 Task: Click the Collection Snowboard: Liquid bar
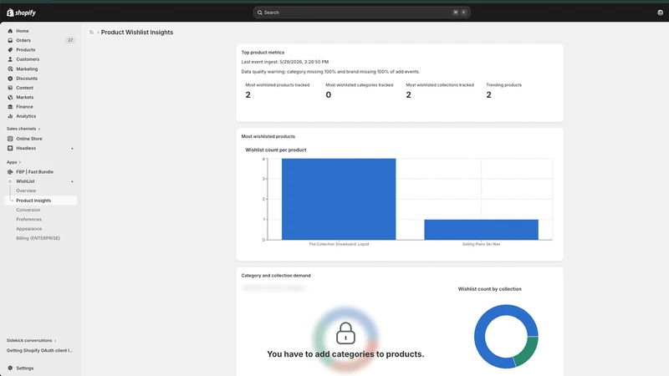click(x=339, y=199)
